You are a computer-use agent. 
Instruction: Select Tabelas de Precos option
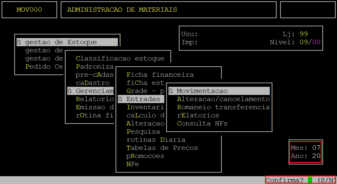pos(162,148)
